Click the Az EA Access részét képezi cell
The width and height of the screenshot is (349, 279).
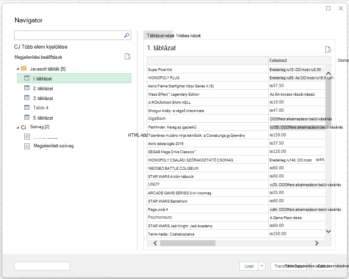point(297,94)
